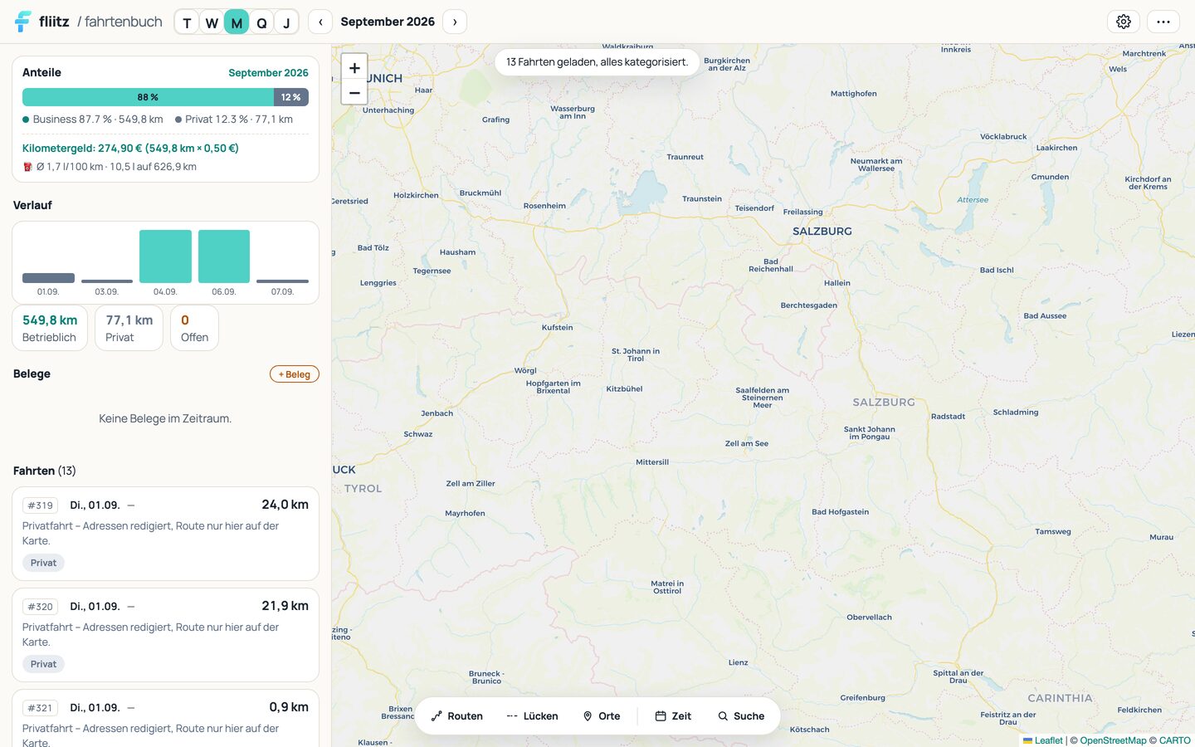
Task: Add a receipt with + Beleg
Action: 295,374
